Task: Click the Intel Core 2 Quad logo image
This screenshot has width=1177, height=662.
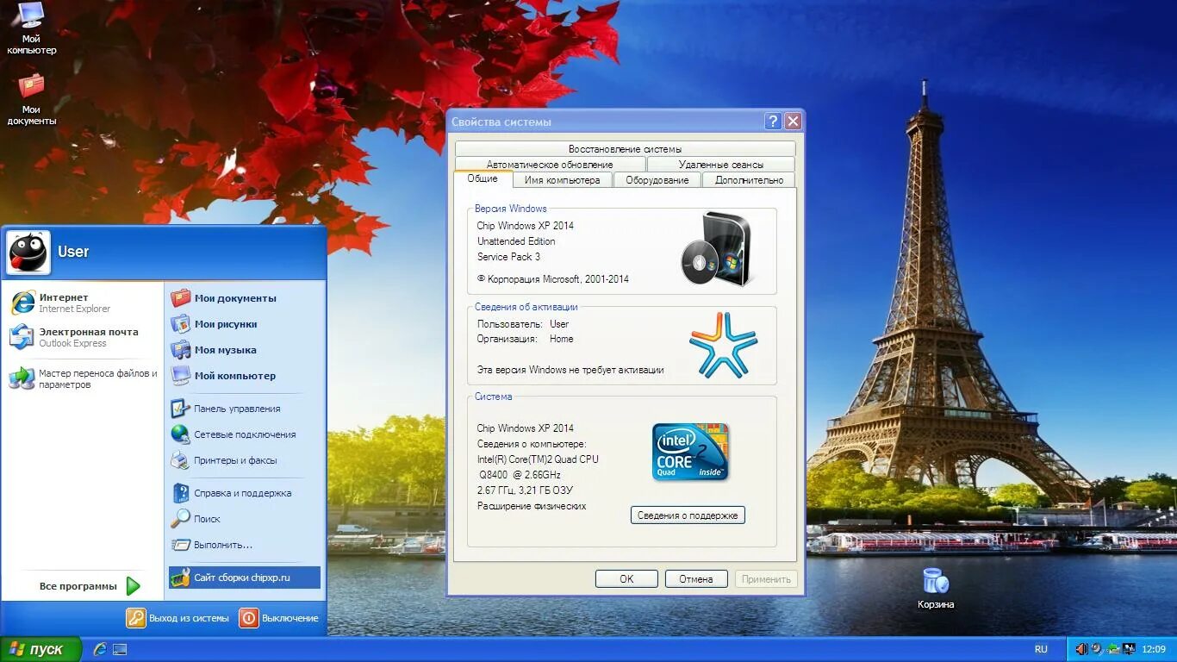Action: coord(690,452)
